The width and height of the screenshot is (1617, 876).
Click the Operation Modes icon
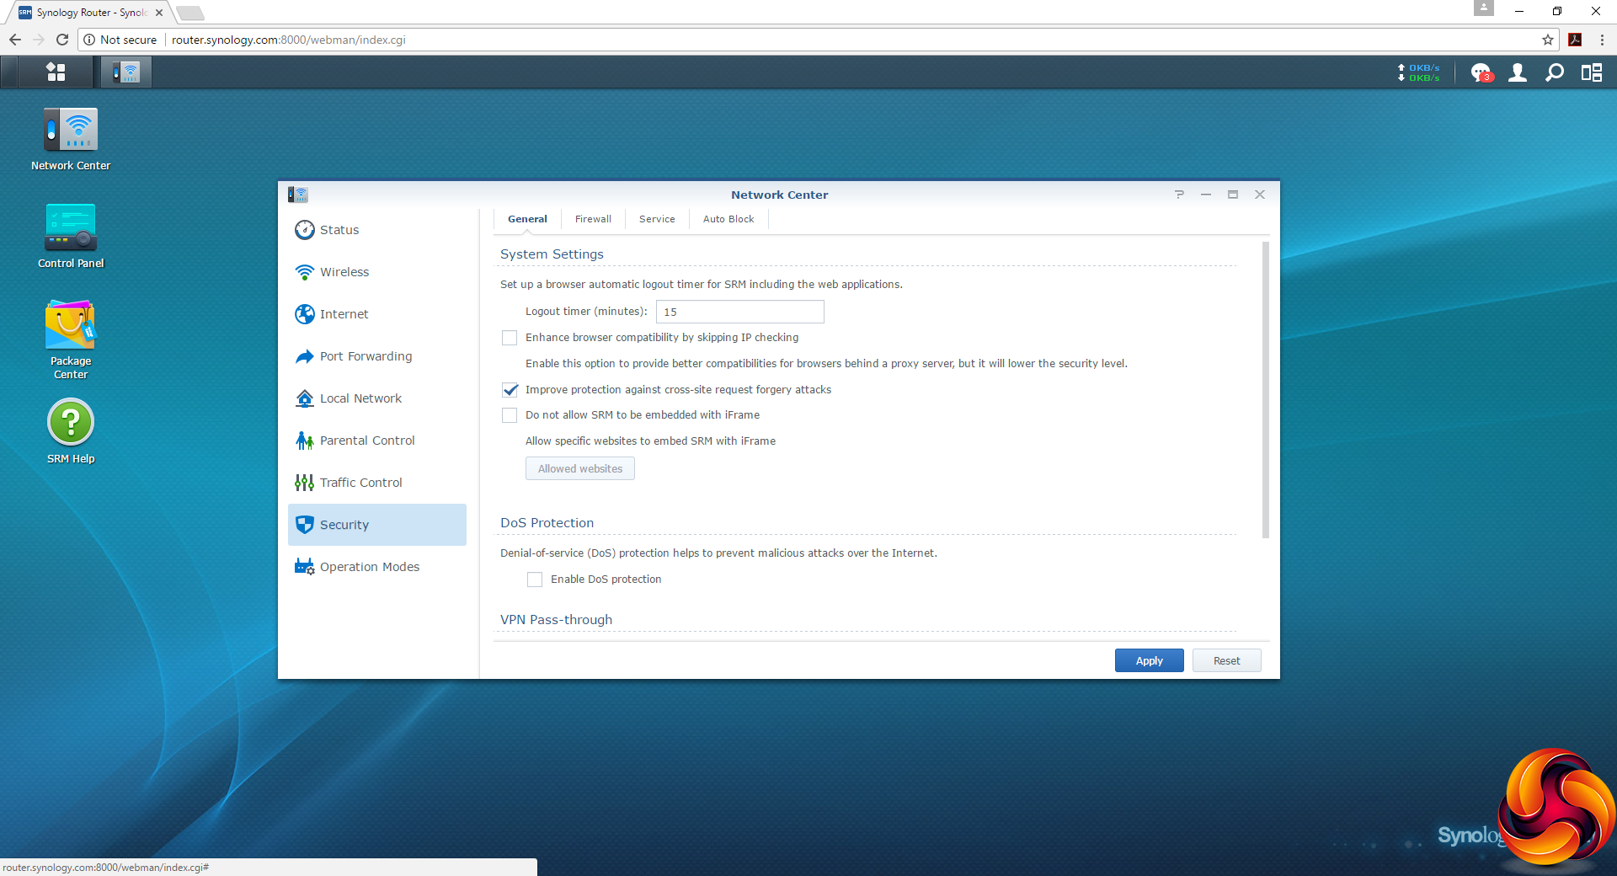305,567
